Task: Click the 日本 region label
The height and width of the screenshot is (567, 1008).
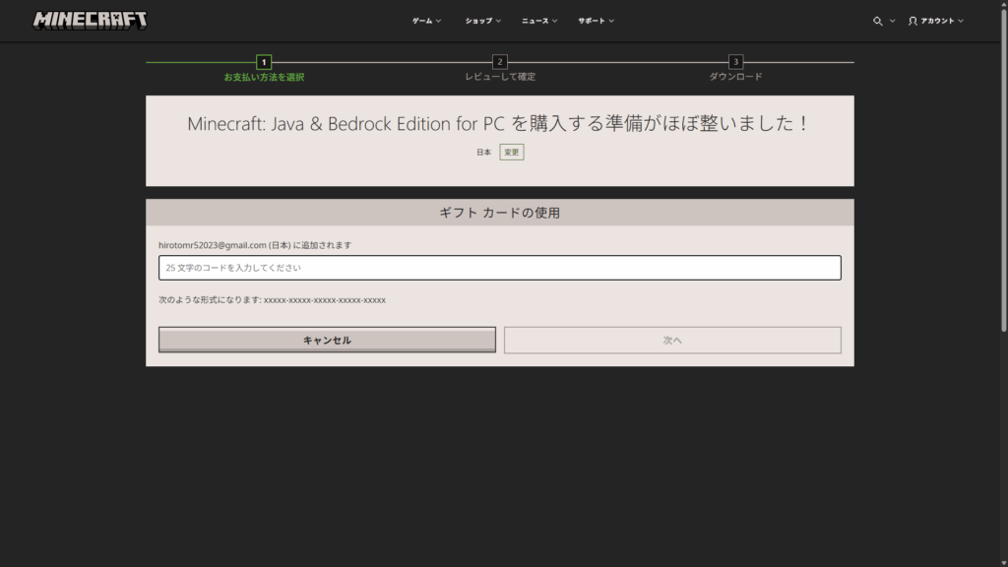Action: click(x=483, y=153)
